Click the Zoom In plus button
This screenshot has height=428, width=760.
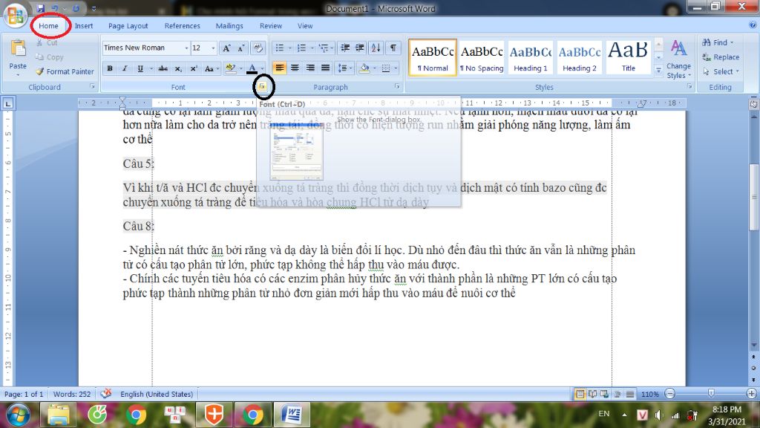click(x=751, y=394)
